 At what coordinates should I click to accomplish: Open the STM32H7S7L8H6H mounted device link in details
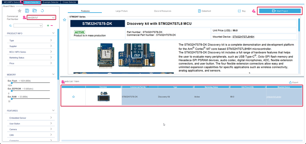pos(243,37)
